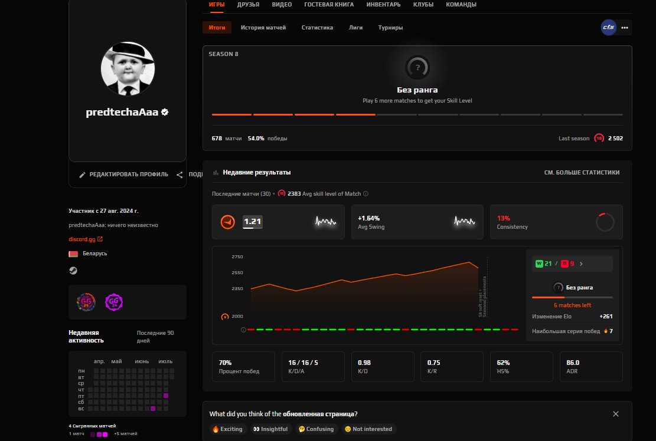This screenshot has height=441, width=656.
Task: Click the pencil edit icon
Action: click(82, 175)
